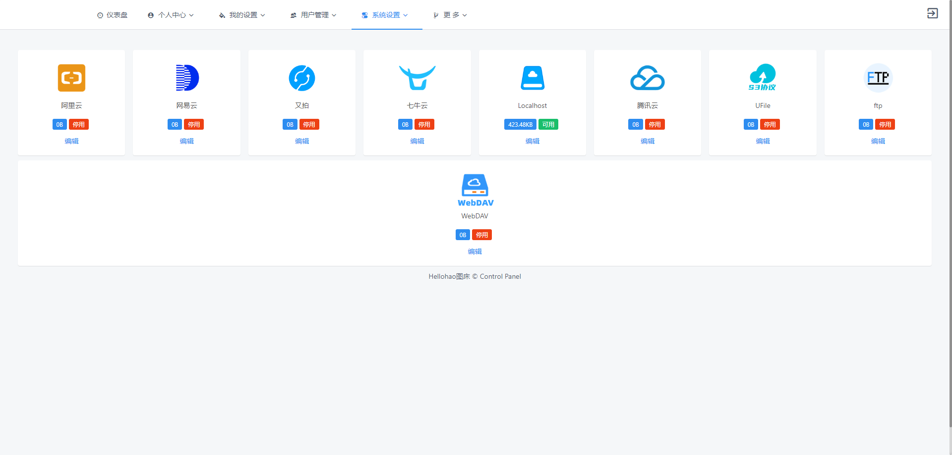Click the FTP logo icon
952x455 pixels.
click(x=878, y=78)
